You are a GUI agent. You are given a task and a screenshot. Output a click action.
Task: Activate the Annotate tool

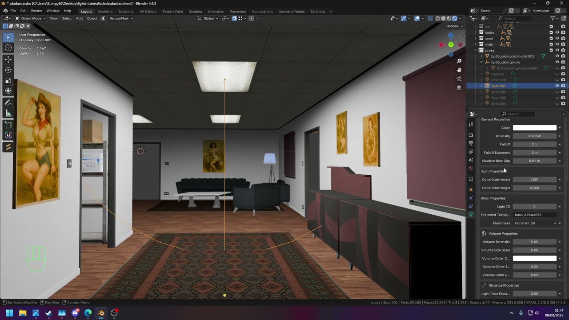(8, 103)
